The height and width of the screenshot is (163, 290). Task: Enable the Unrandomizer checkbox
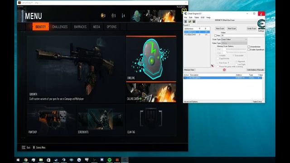coord(249,47)
